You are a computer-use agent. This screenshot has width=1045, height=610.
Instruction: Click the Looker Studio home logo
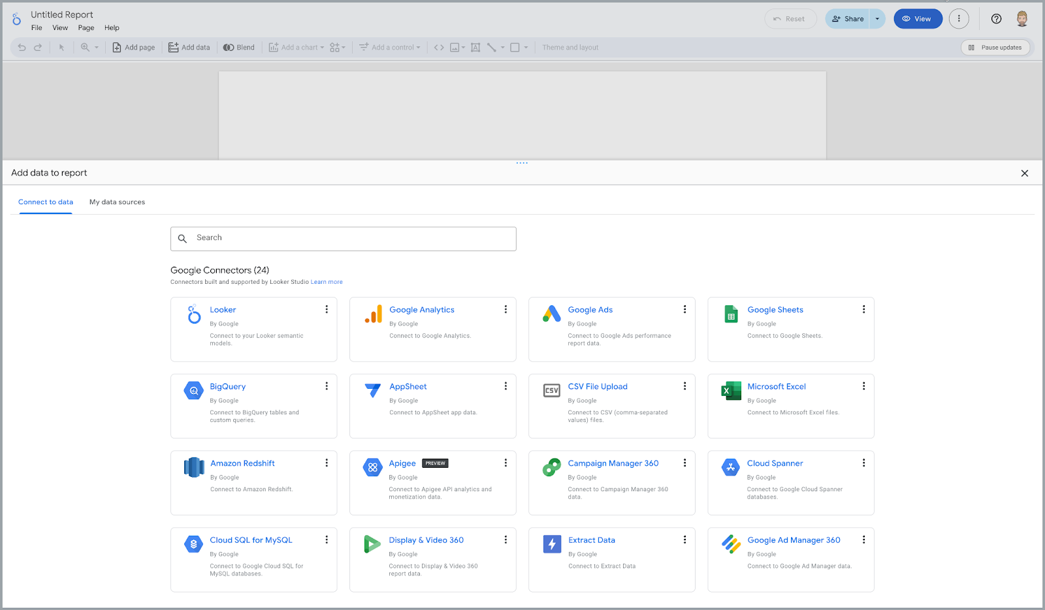(16, 20)
